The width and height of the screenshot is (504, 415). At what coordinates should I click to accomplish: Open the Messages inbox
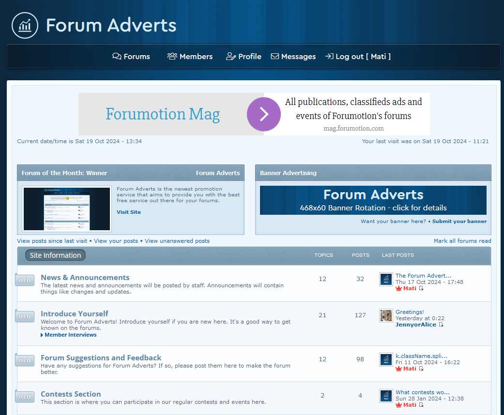click(293, 57)
